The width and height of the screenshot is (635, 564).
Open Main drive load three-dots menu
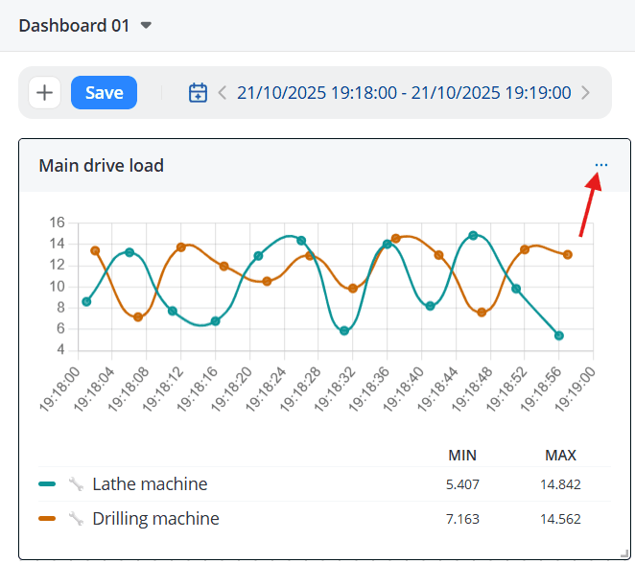[601, 165]
